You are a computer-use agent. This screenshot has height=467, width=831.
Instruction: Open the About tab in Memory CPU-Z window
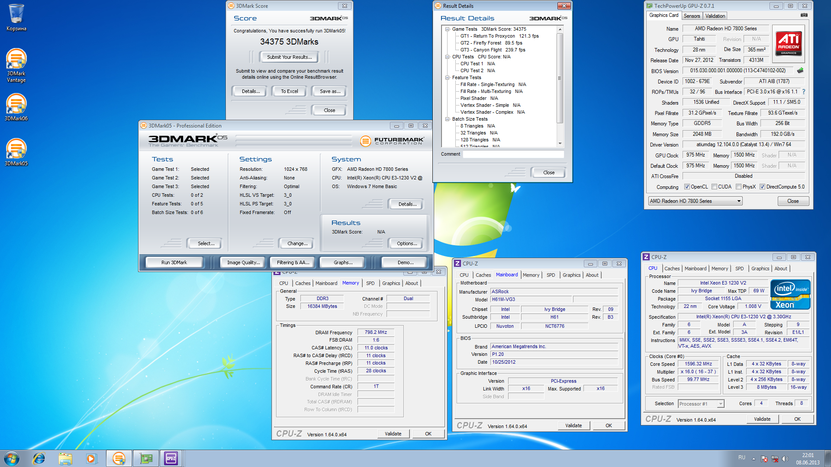point(412,283)
